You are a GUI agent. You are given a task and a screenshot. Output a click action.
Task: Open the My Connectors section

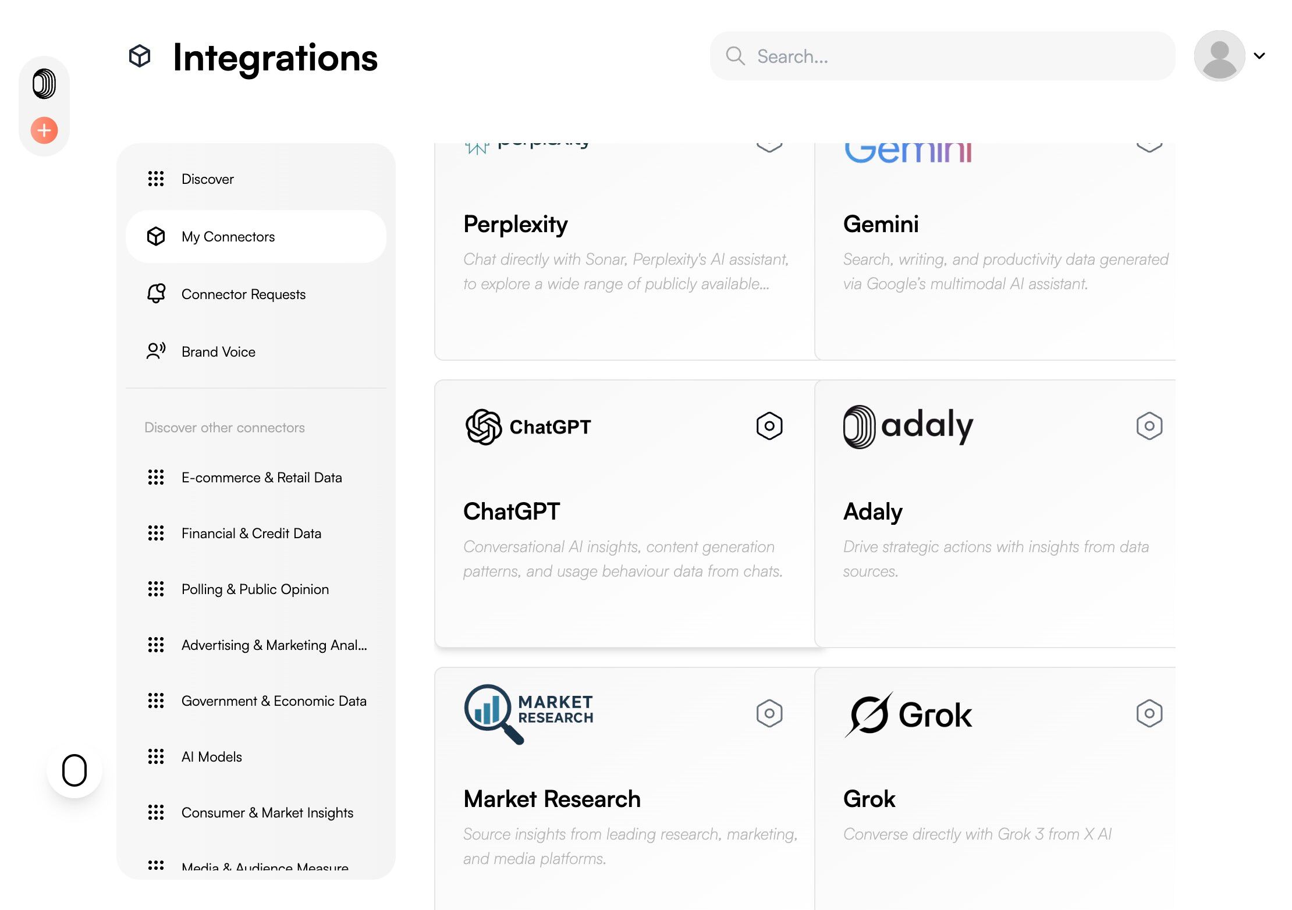228,237
